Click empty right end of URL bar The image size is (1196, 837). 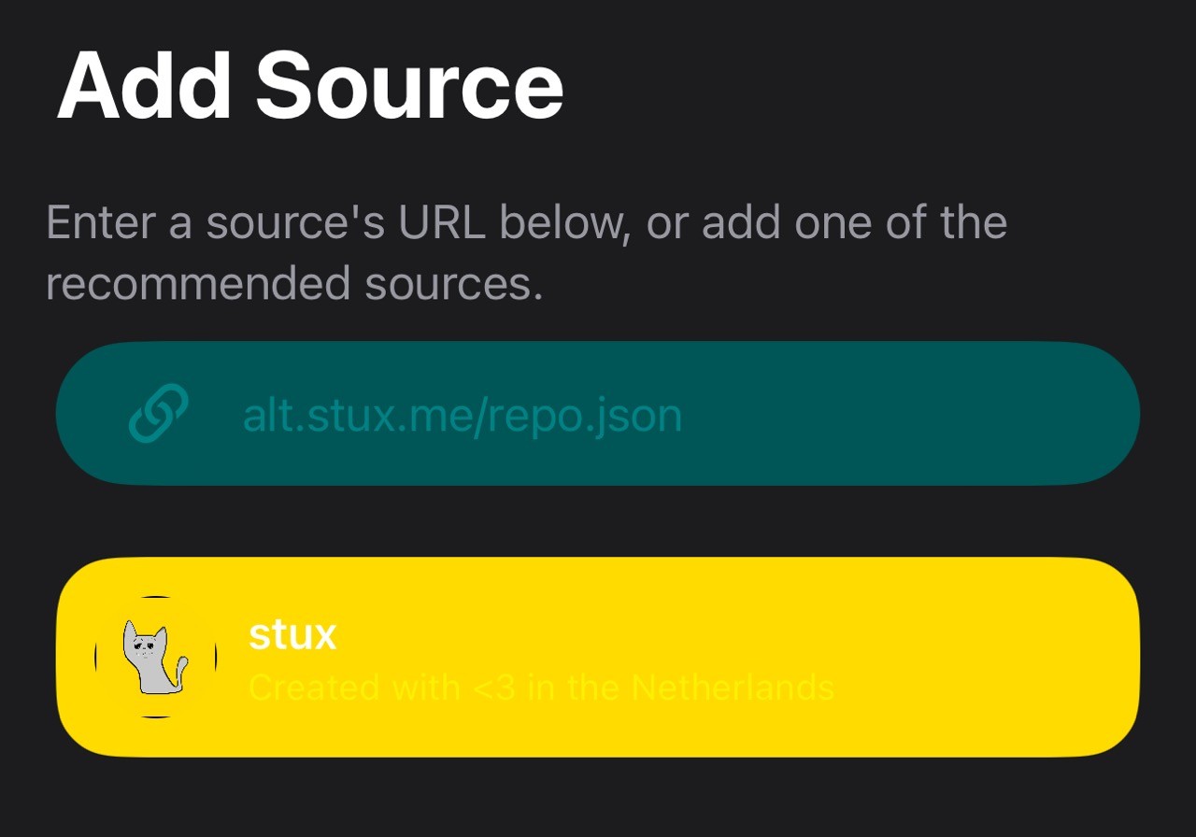tap(934, 414)
